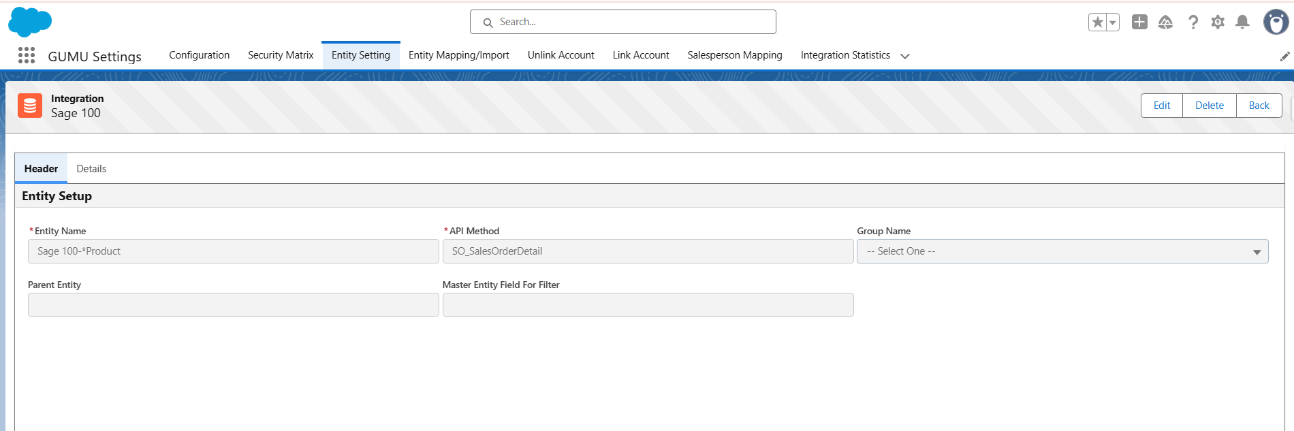Expand the favorites list dropdown arrow
This screenshot has height=431, width=1294.
(x=1113, y=22)
